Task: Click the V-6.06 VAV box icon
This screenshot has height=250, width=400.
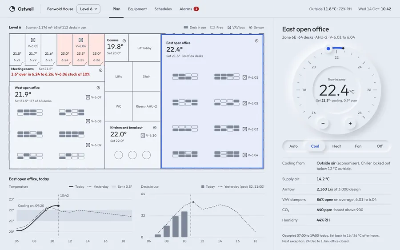Action: (x=80, y=40)
